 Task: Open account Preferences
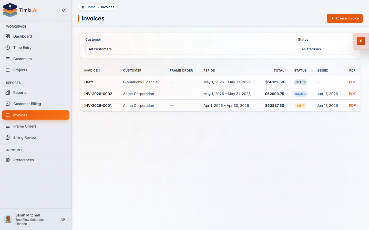click(x=36, y=160)
